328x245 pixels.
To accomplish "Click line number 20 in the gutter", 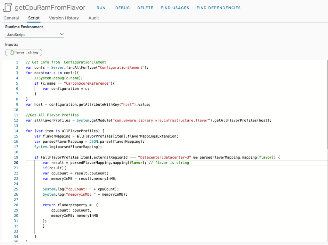I will click(x=16, y=163).
